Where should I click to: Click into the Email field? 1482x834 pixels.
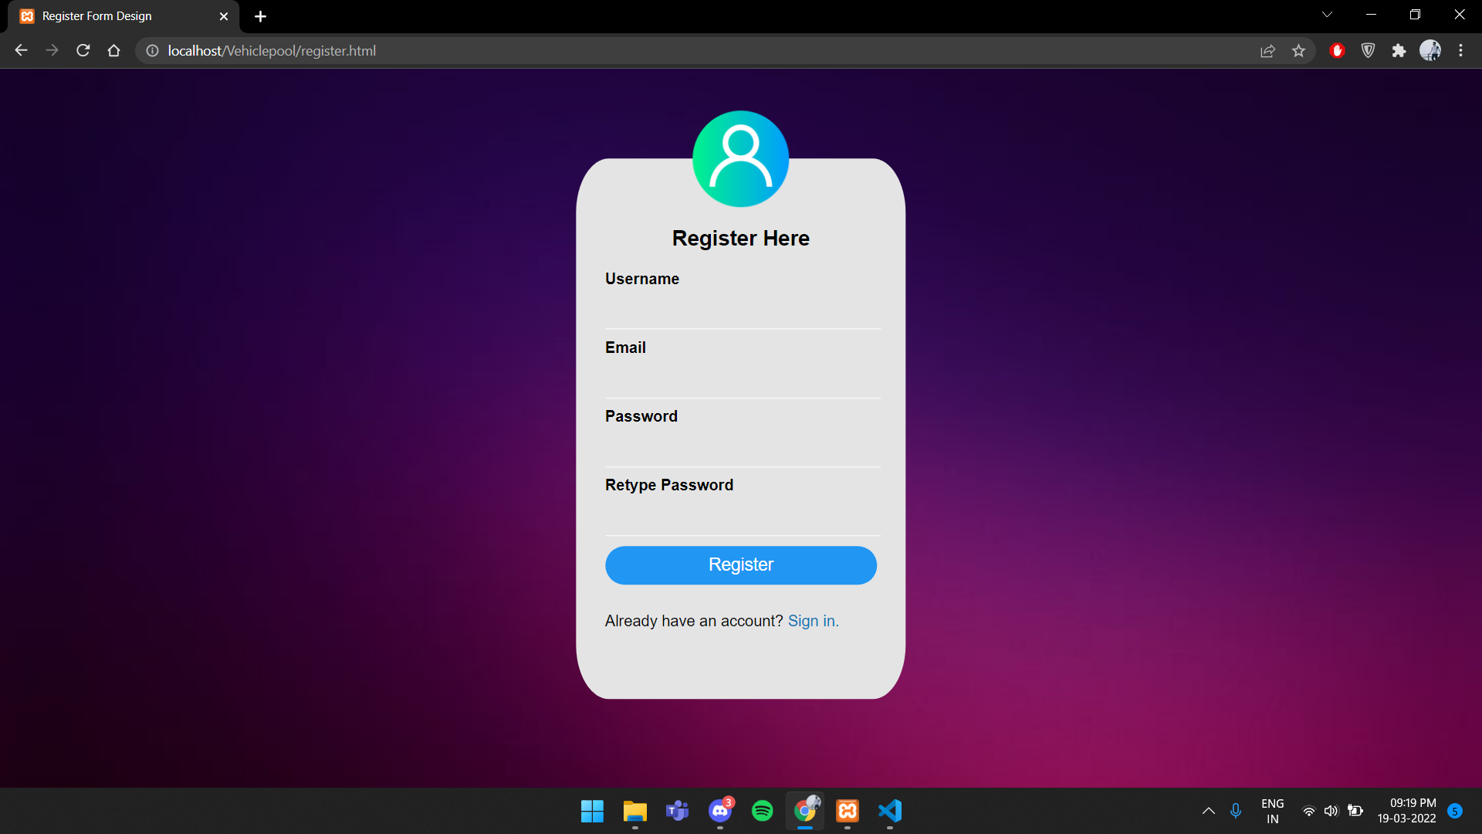pos(742,380)
